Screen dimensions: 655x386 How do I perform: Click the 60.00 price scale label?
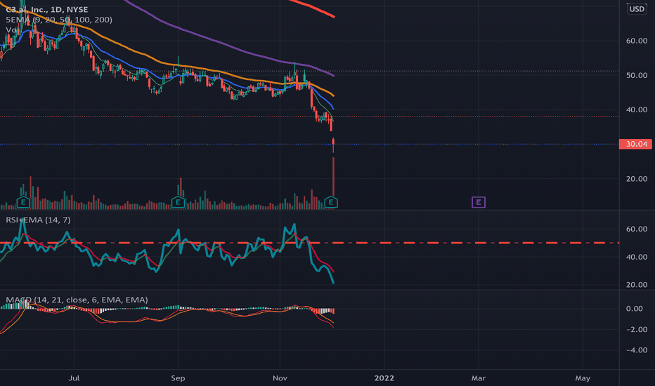point(637,41)
